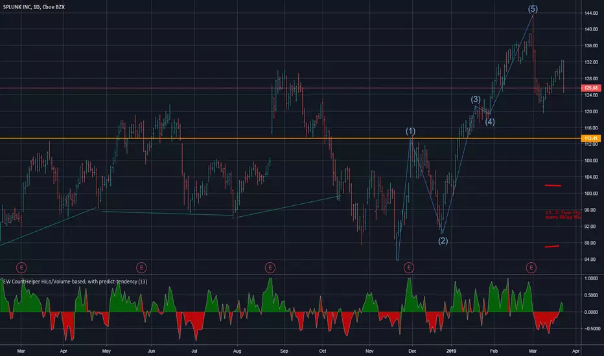Click the 144.00 price scale label
Image resolution: width=604 pixels, height=356 pixels.
591,13
